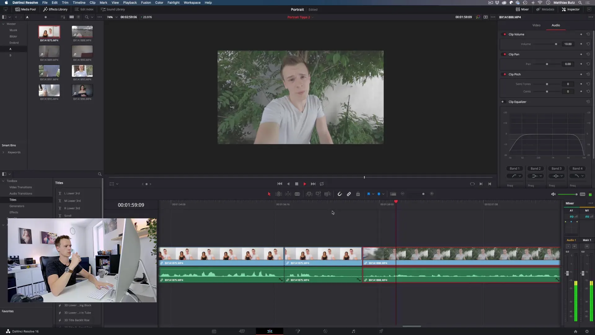Select the Musik bin
595x335 pixels.
(13, 30)
